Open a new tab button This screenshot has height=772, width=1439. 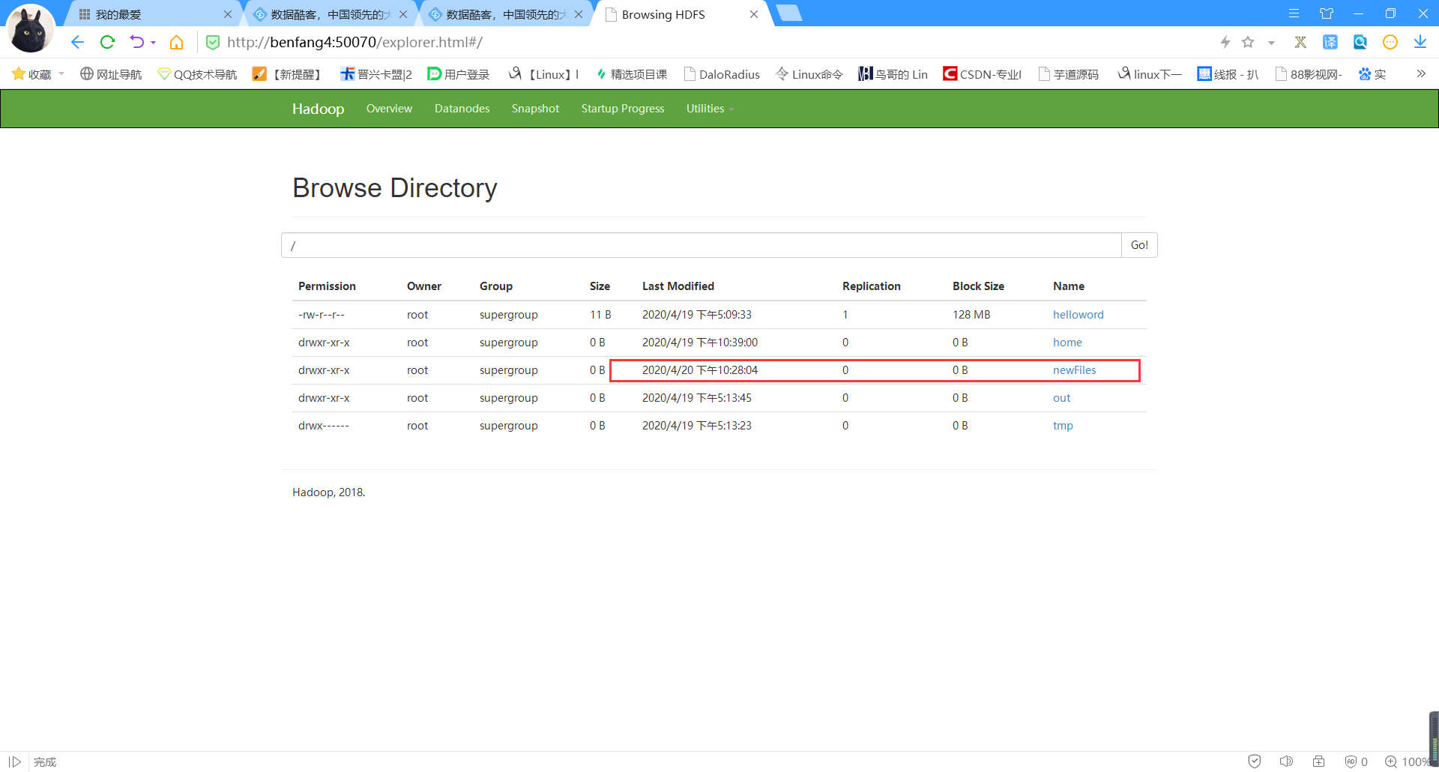pos(788,13)
